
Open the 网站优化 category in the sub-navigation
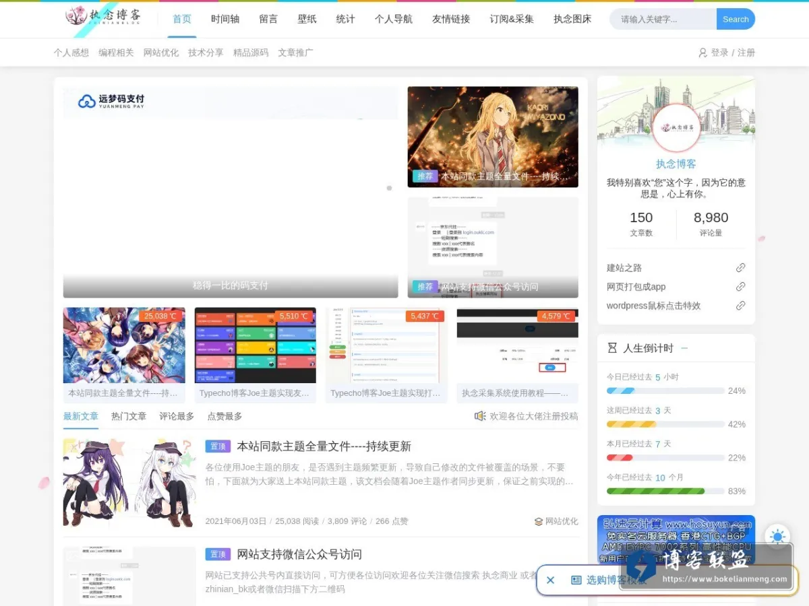tap(161, 53)
